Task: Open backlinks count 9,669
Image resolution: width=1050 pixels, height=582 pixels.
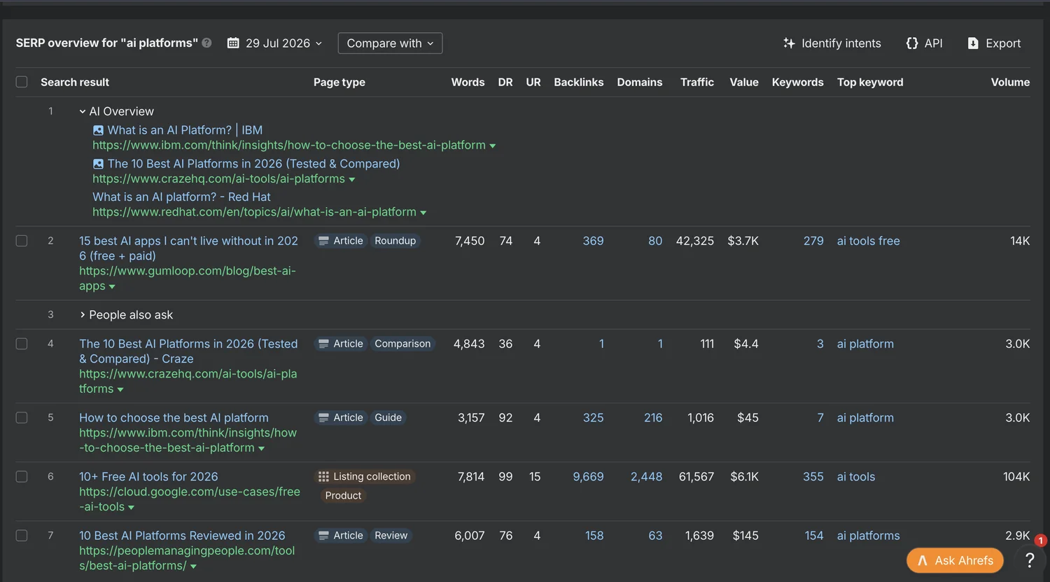Action: coord(588,477)
